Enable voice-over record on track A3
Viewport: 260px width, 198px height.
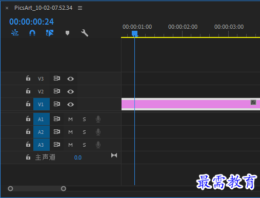98,145
